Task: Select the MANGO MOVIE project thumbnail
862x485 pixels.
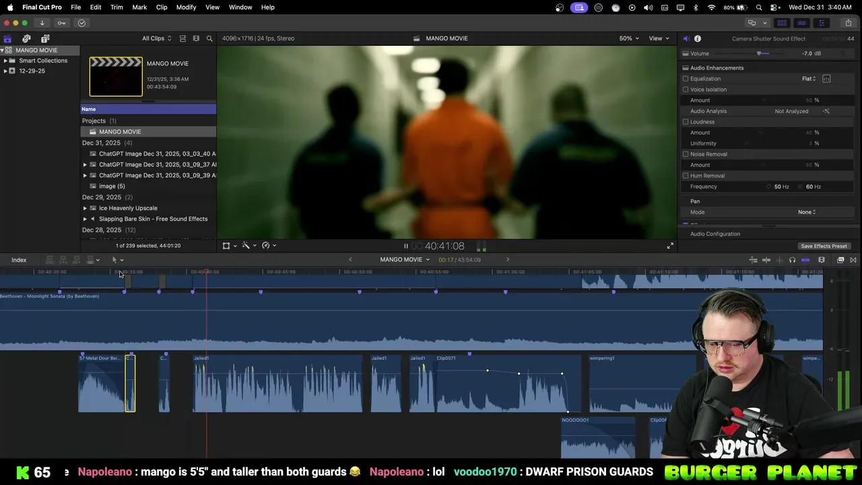Action: click(116, 77)
